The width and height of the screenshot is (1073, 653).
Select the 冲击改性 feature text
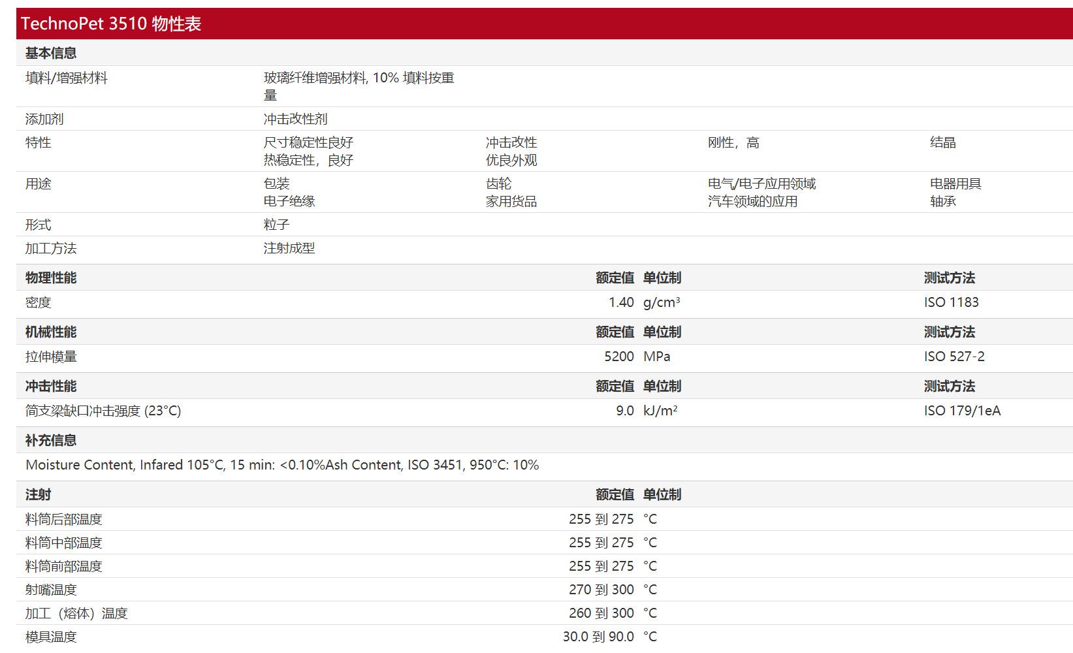pyautogui.click(x=511, y=142)
